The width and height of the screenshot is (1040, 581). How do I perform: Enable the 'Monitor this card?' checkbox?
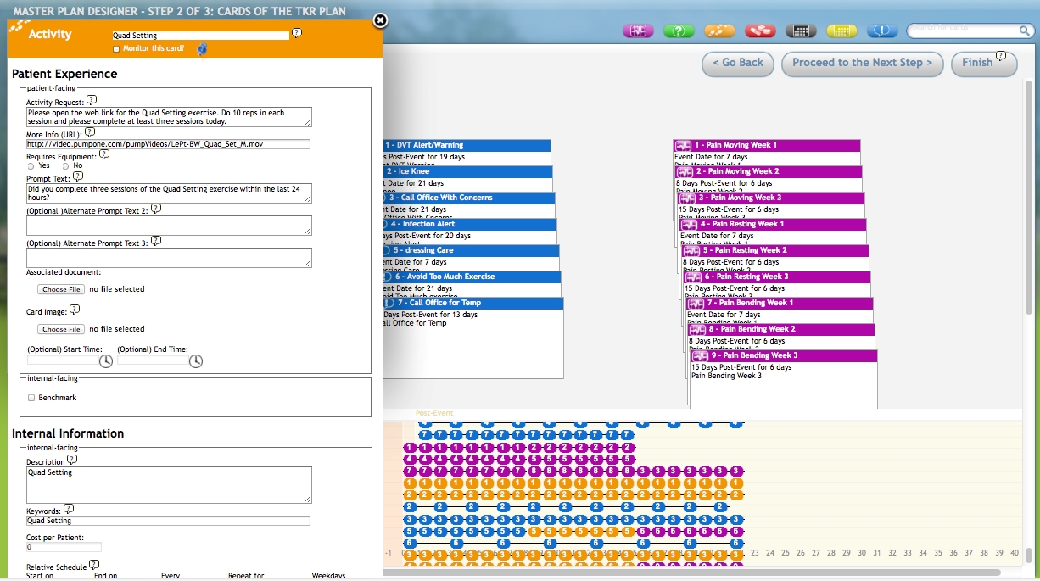[117, 49]
